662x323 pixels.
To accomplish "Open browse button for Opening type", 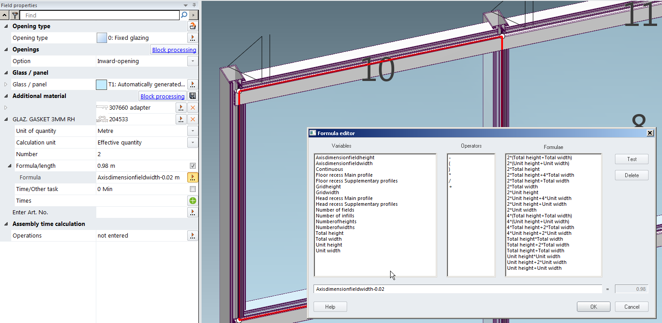I will tap(193, 38).
